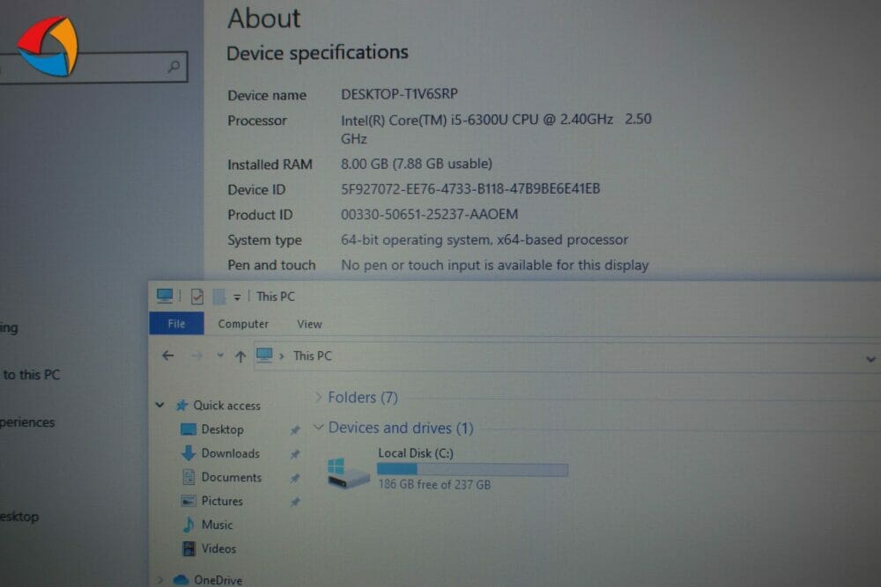The image size is (881, 587).
Task: Open Downloads in the navigation pane
Action: click(x=230, y=453)
